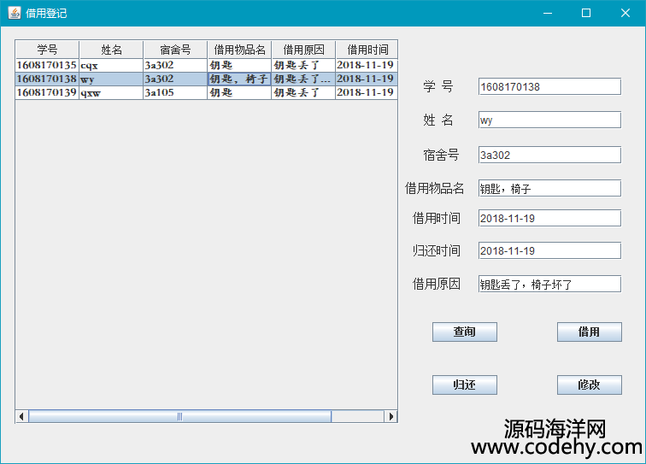The image size is (646, 464).
Task: Click the 借用物品名 column header
Action: pos(239,50)
